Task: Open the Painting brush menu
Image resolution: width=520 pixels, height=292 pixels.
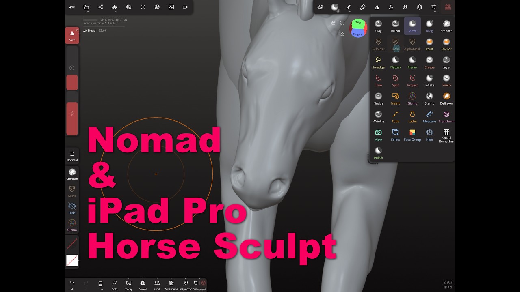Action: pyautogui.click(x=363, y=7)
